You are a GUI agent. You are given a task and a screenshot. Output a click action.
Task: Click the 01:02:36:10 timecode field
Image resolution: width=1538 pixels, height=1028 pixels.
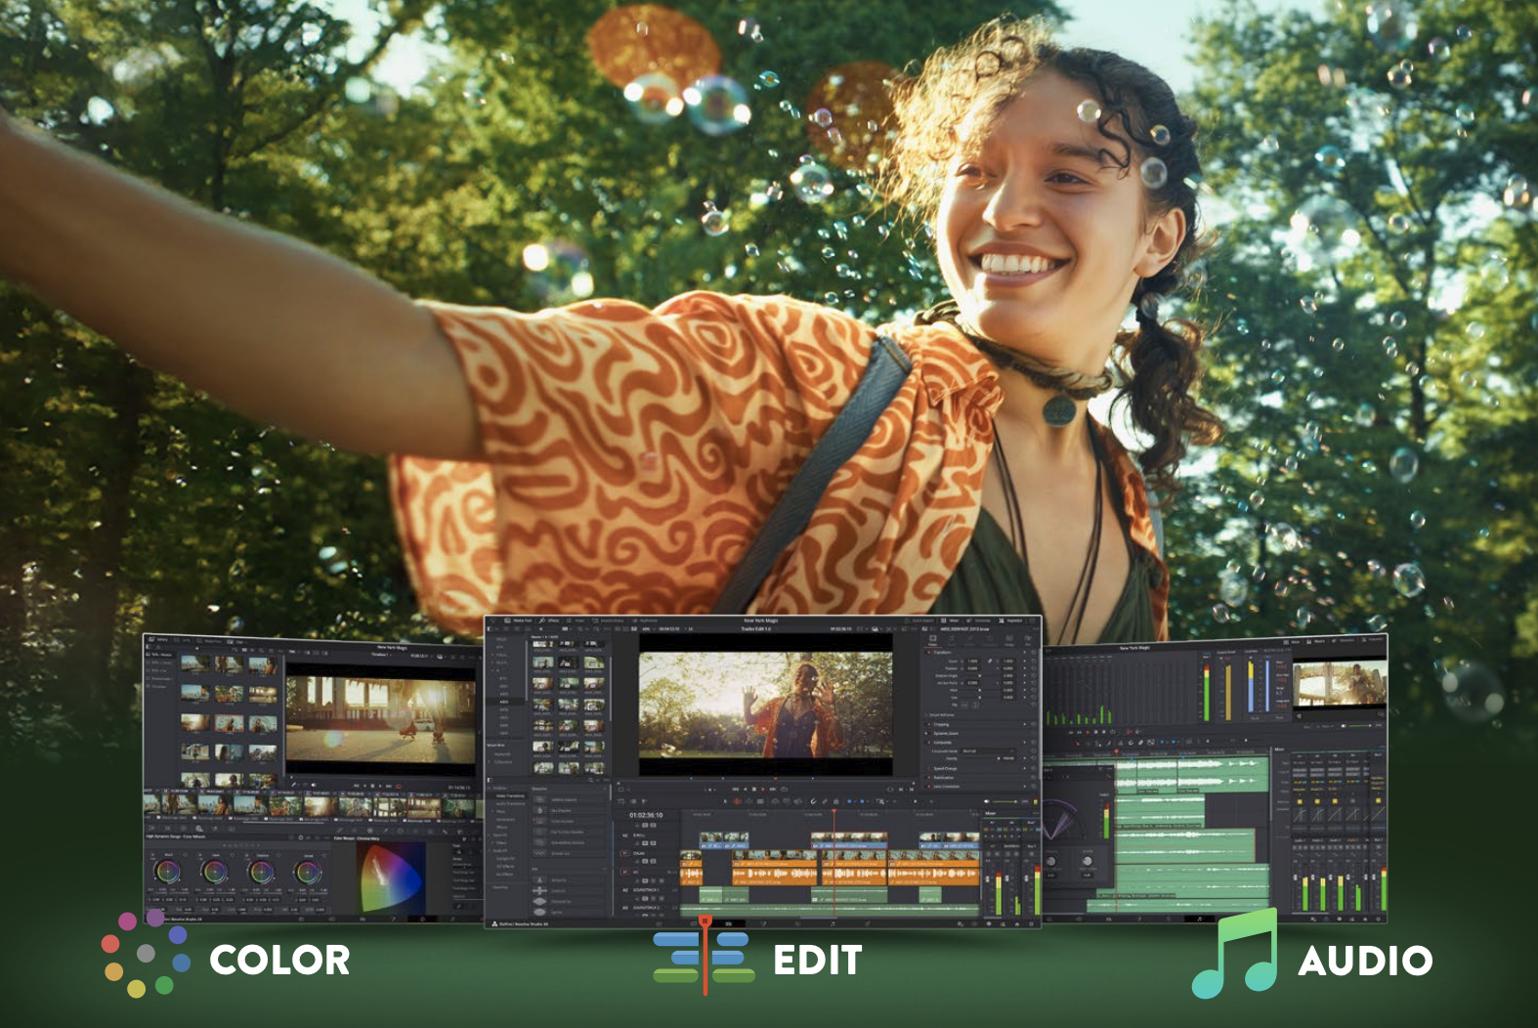point(646,815)
